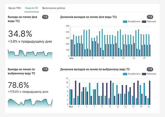The width and height of the screenshot is (165, 117).
Task: Click filter badge beside Выходы на линию (все виды ТС)
Action: pyautogui.click(x=45, y=17)
